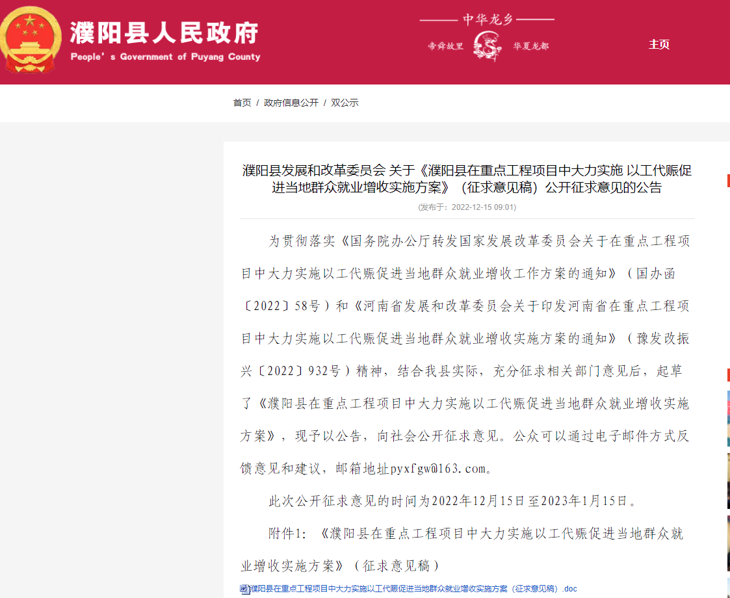This screenshot has width=730, height=598.
Task: Click the announcement title heading
Action: (467, 179)
